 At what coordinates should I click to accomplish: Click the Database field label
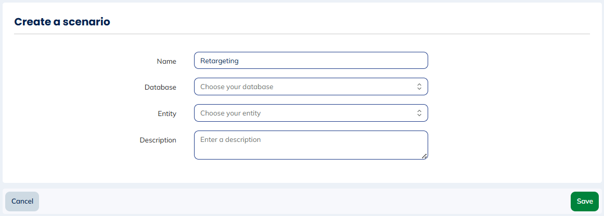[x=160, y=88]
